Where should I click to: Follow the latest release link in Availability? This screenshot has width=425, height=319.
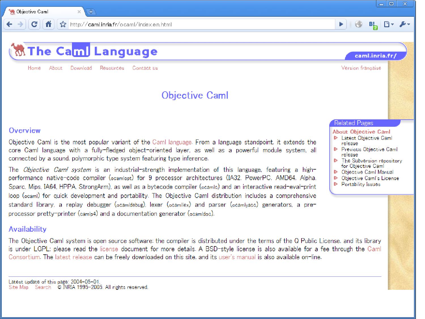tap(73, 257)
